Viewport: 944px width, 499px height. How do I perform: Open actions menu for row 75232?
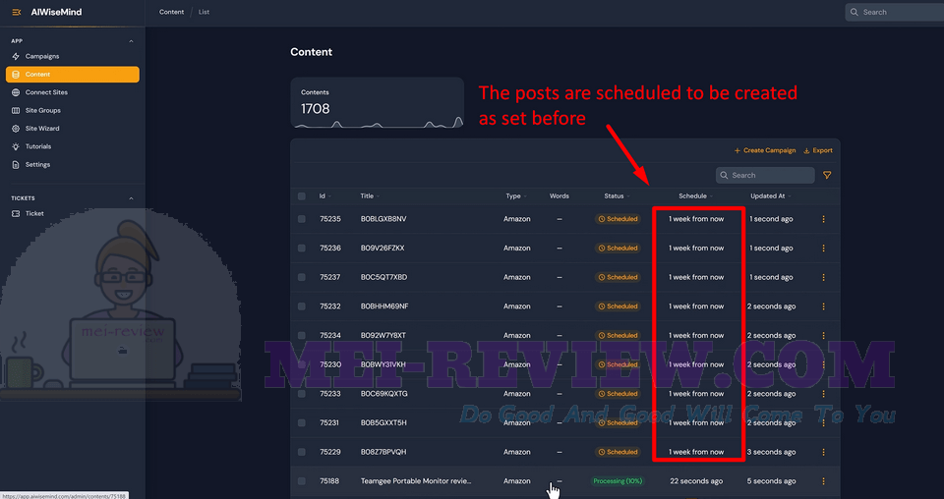point(824,306)
